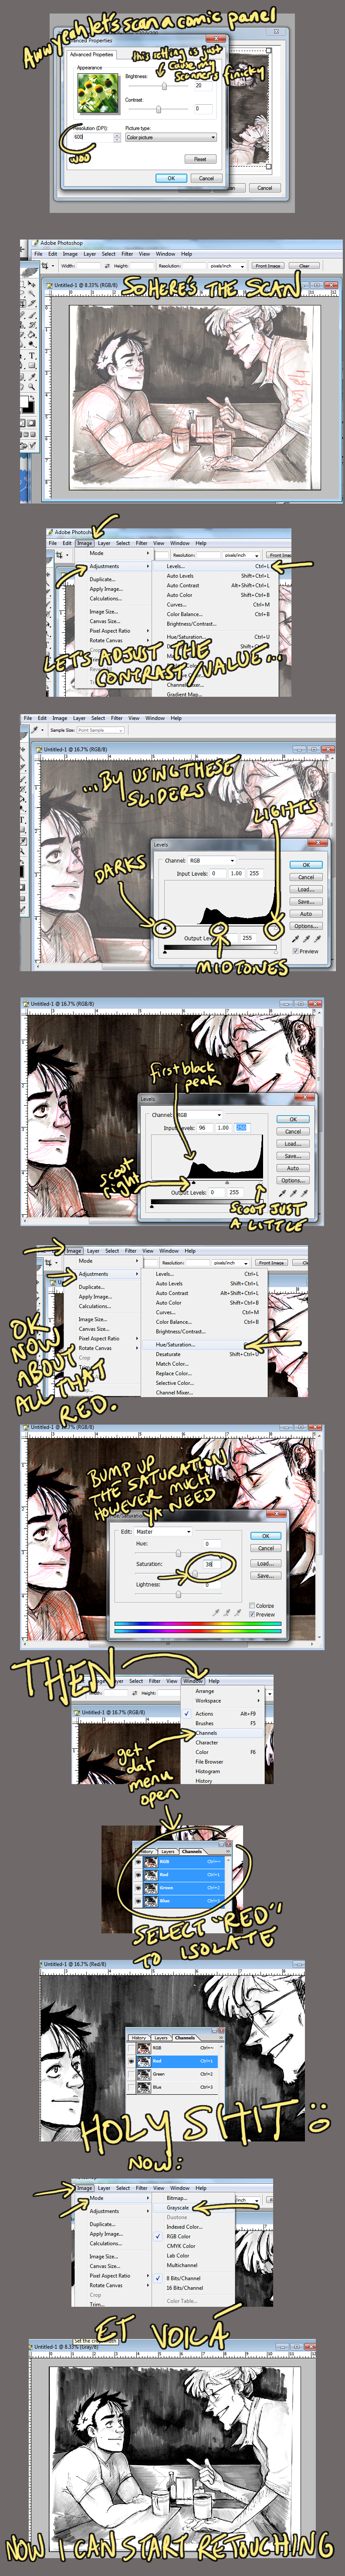Viewport: 345px width, 2576px height.
Task: Click the plain eyedropper in Hue/Saturation dialog
Action: pos(217,1613)
